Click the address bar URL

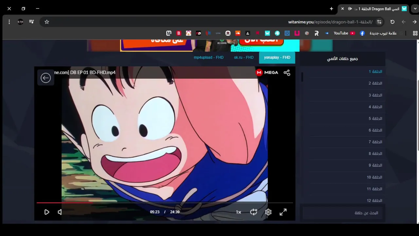coord(330,22)
